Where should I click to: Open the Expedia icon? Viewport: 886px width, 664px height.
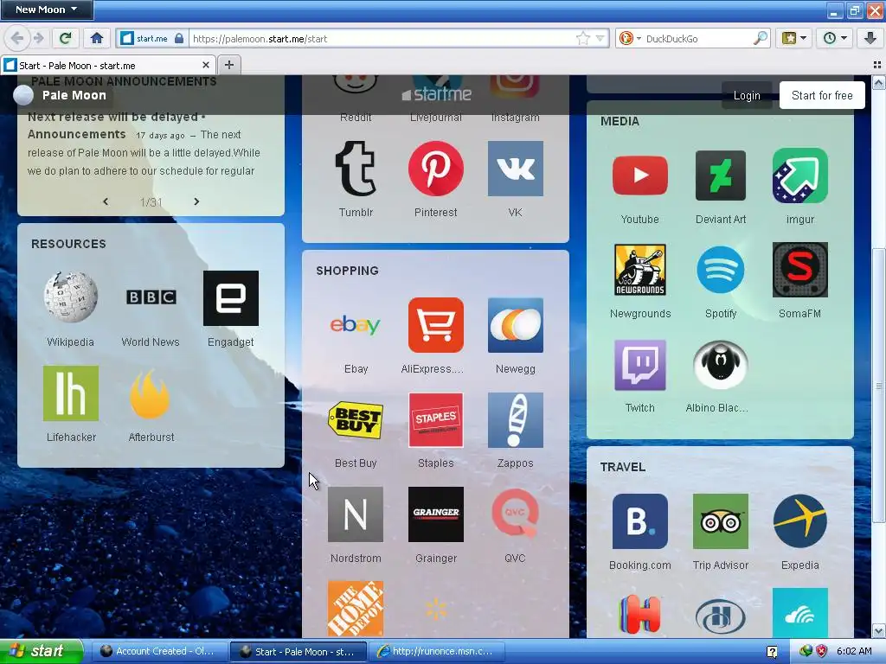(x=800, y=521)
